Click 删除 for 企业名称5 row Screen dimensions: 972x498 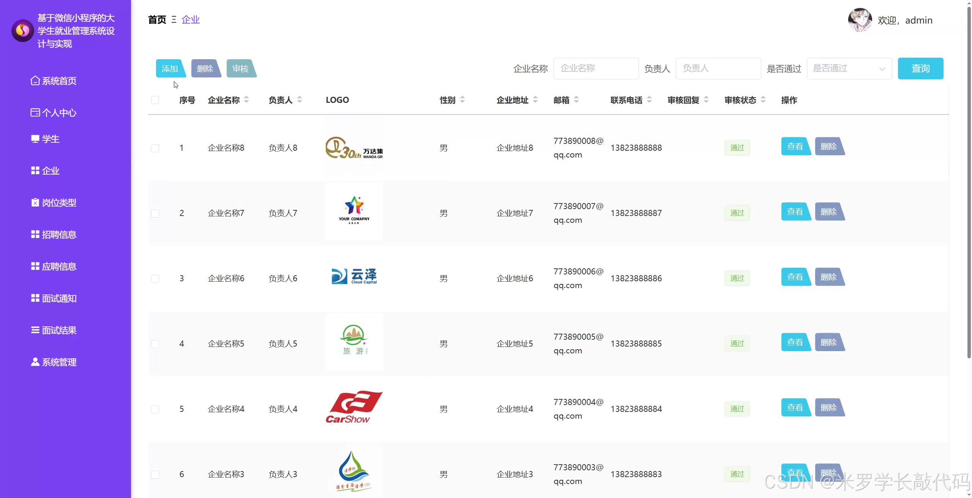829,342
